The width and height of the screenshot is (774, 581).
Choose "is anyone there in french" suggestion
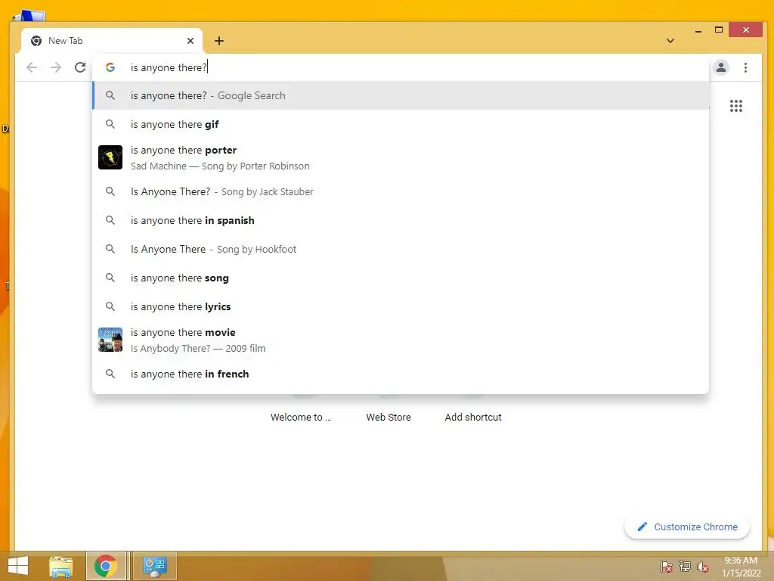(x=401, y=374)
